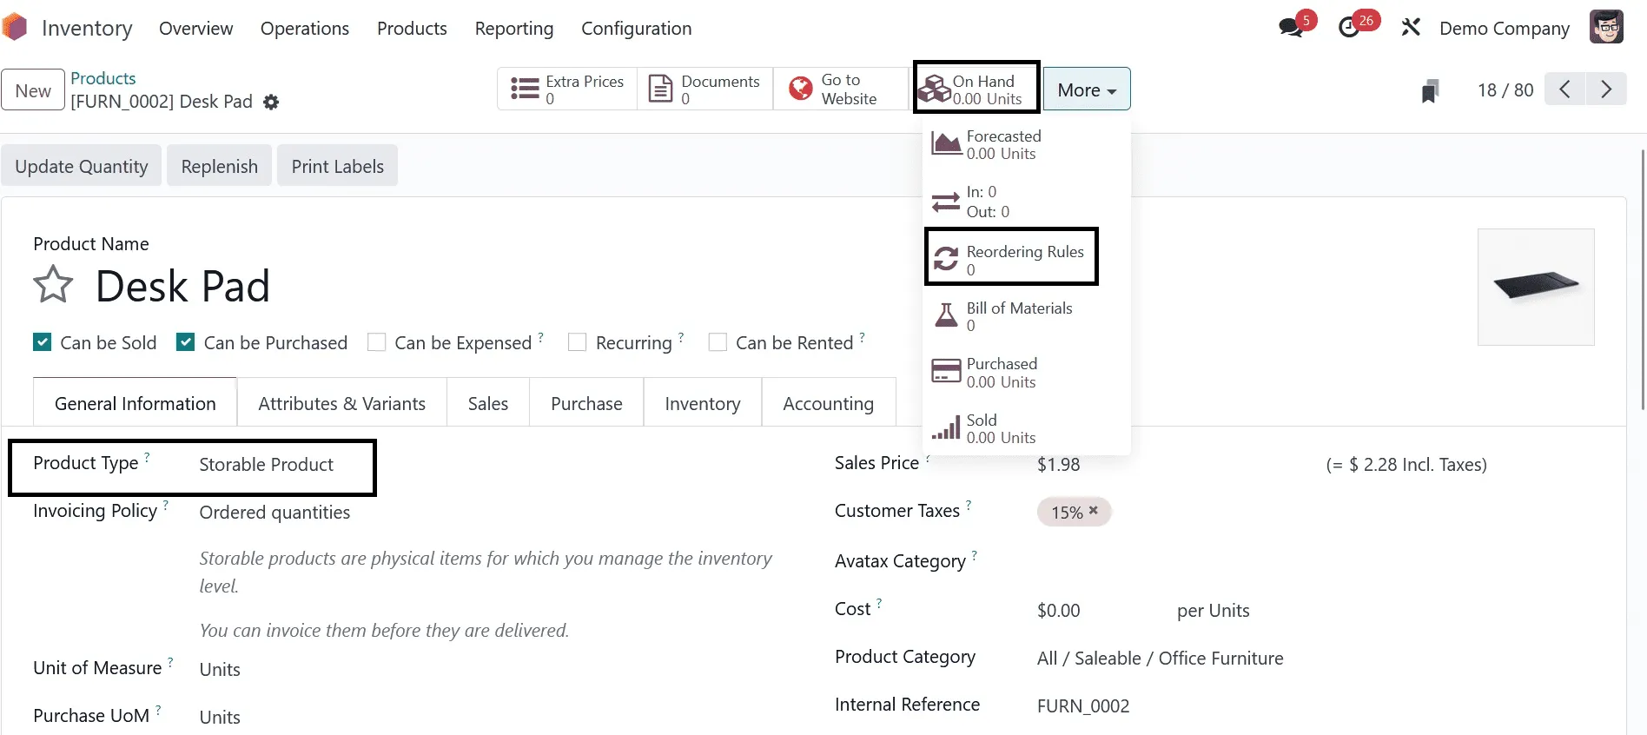The height and width of the screenshot is (735, 1647).
Task: Edit Cost $0.00 field
Action: tap(1059, 611)
